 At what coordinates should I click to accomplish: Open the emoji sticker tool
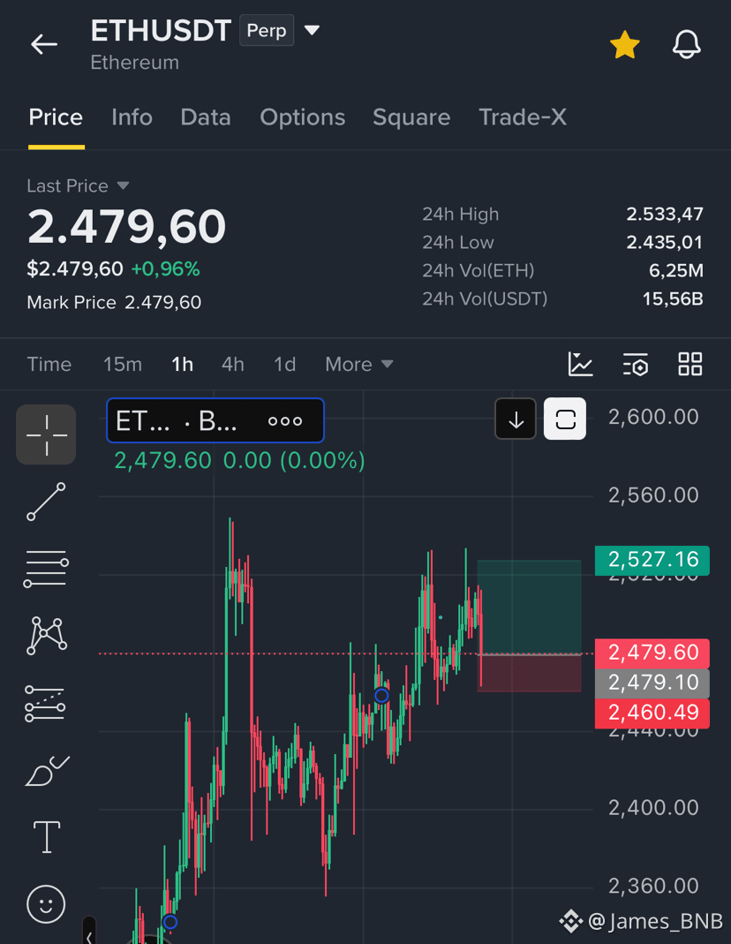click(46, 904)
